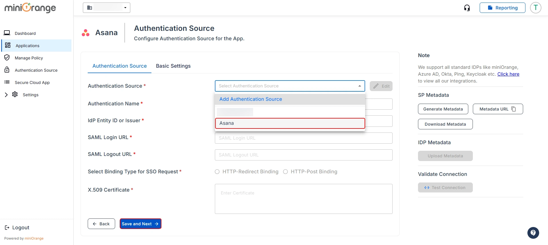548x245 pixels.
Task: Select HTTP-Redirect Binding radio button
Action: click(x=217, y=172)
